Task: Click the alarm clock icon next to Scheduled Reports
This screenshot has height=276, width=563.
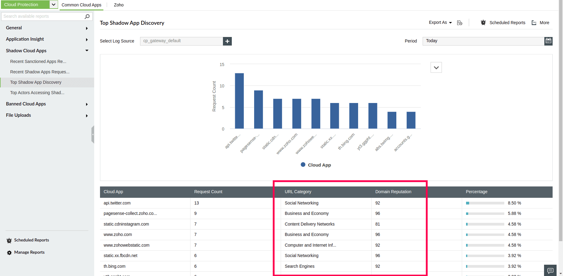Action: point(483,22)
